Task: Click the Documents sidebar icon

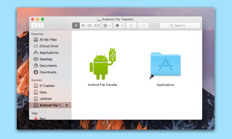Action: [36, 66]
